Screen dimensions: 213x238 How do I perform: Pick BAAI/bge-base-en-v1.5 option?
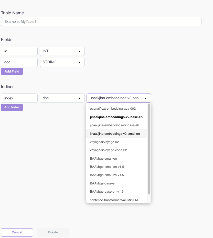[107, 192]
